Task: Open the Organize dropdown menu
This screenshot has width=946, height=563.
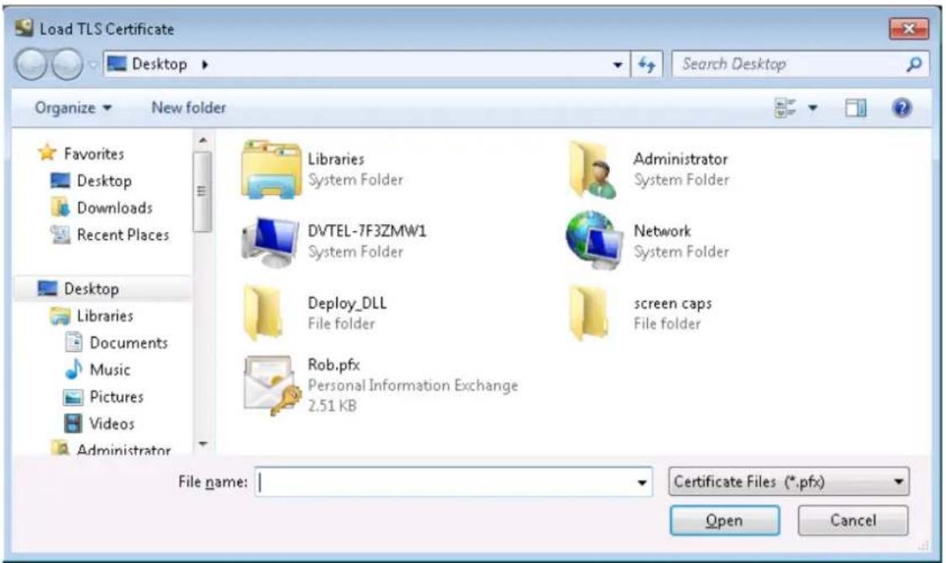Action: coord(73,108)
